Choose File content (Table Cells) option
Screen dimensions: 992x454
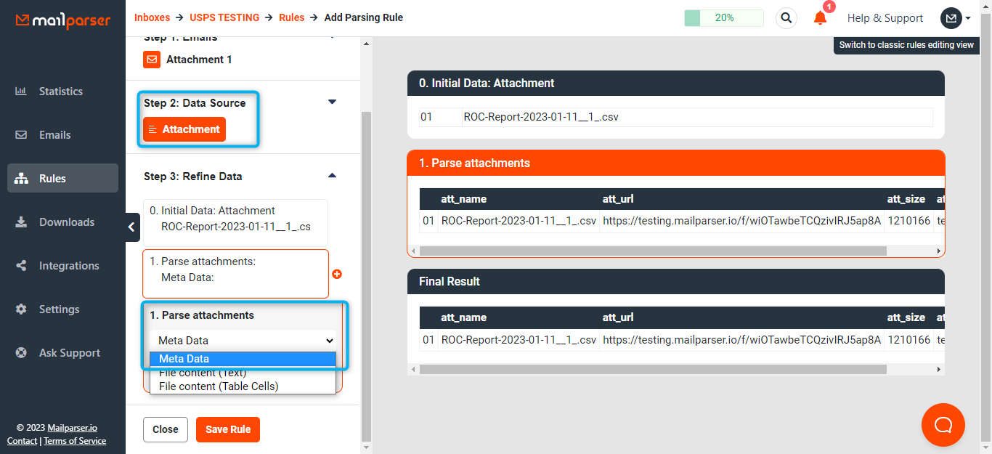(x=243, y=386)
